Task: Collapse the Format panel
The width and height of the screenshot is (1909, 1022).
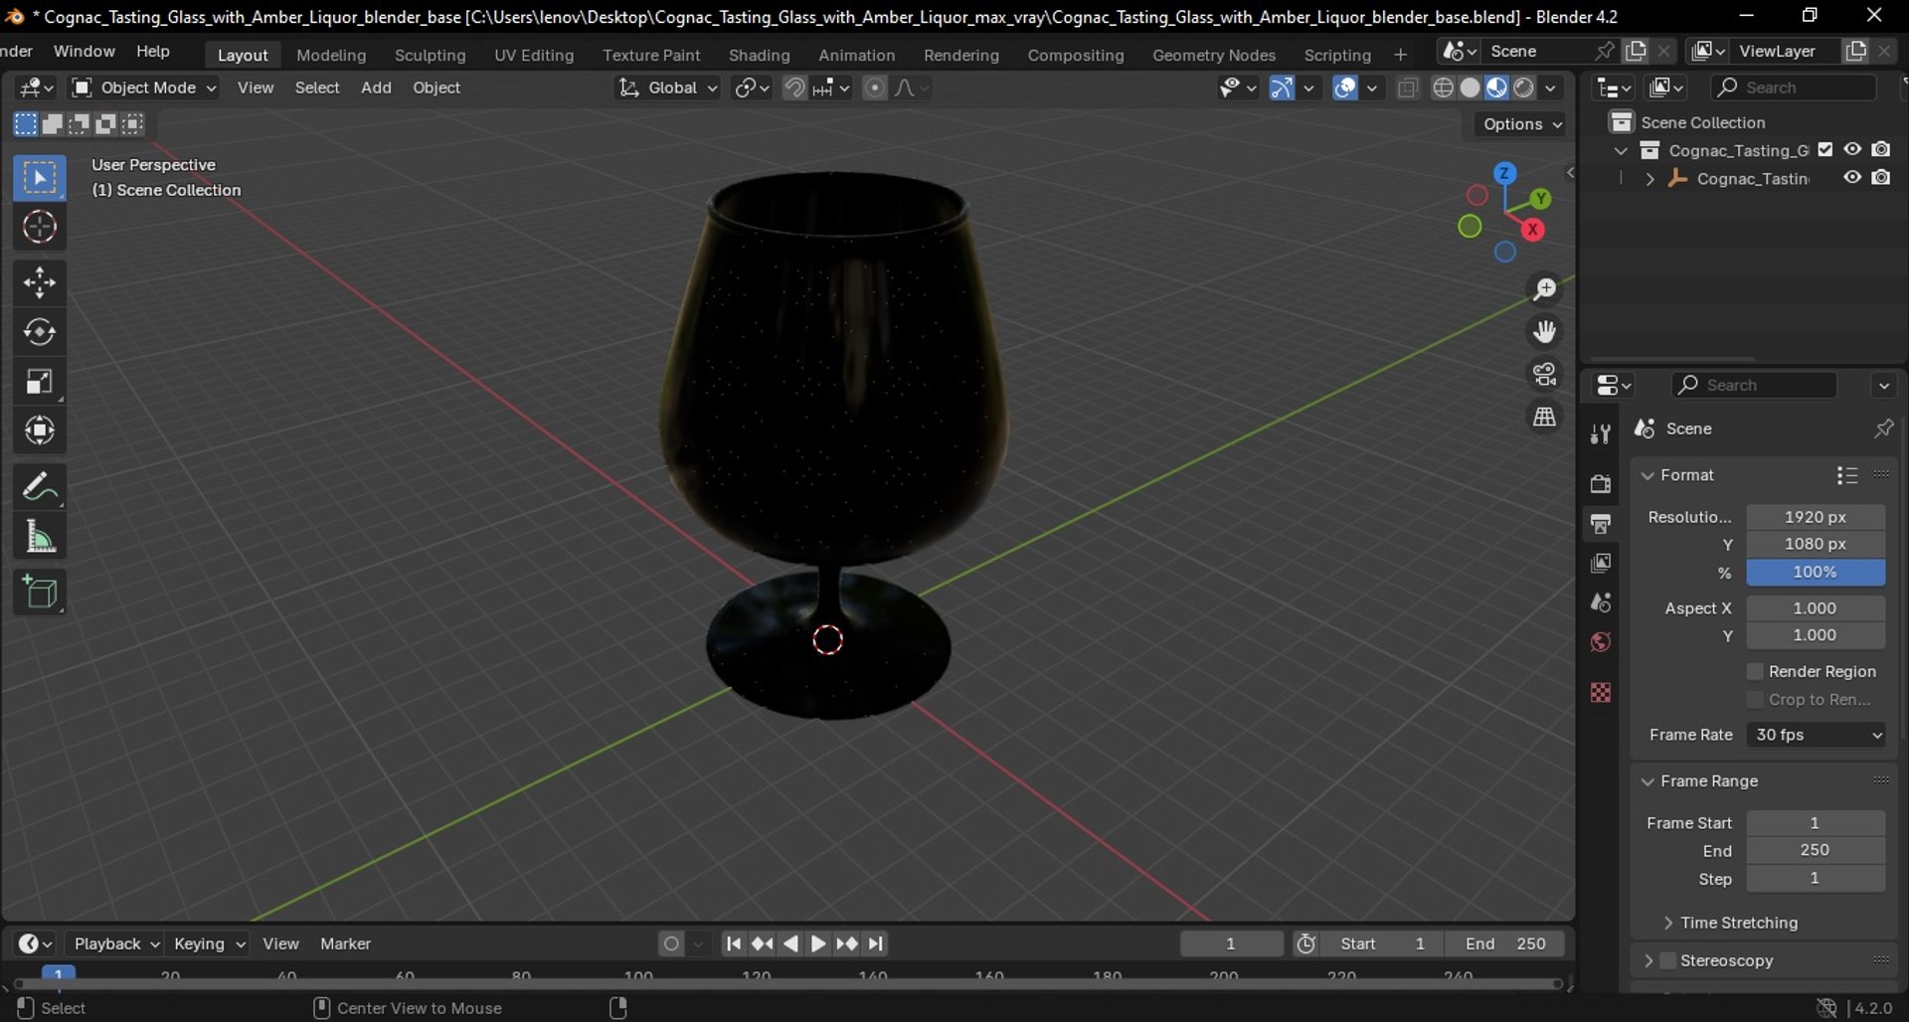Action: coord(1648,475)
